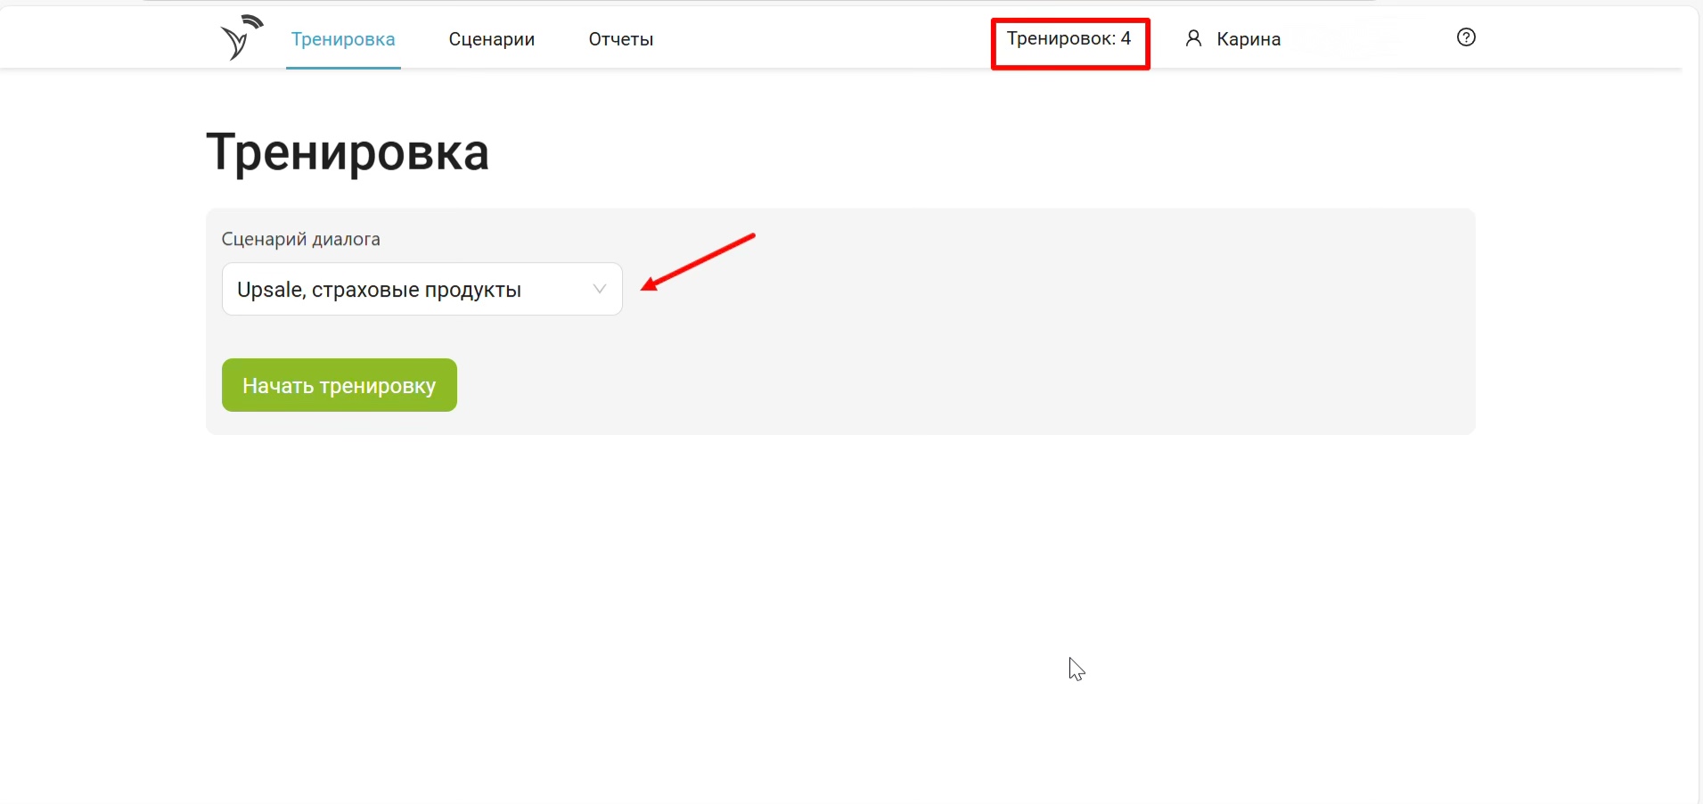Screen dimensions: 1703x804
Task: Click the Сценарий диалога field label
Action: (x=300, y=239)
